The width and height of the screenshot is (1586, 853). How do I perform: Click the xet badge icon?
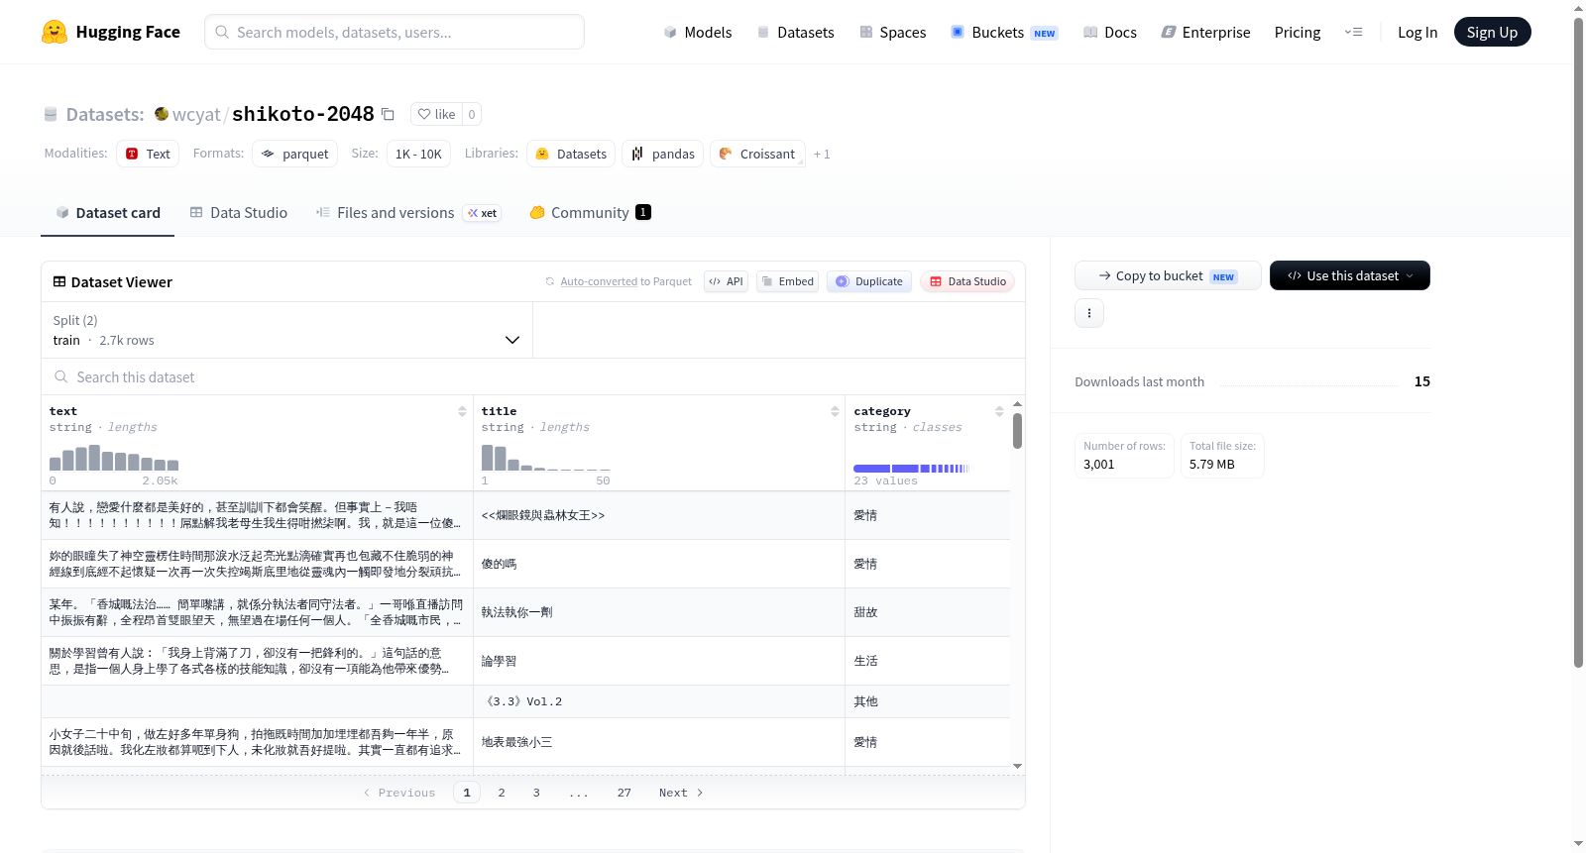tap(483, 213)
